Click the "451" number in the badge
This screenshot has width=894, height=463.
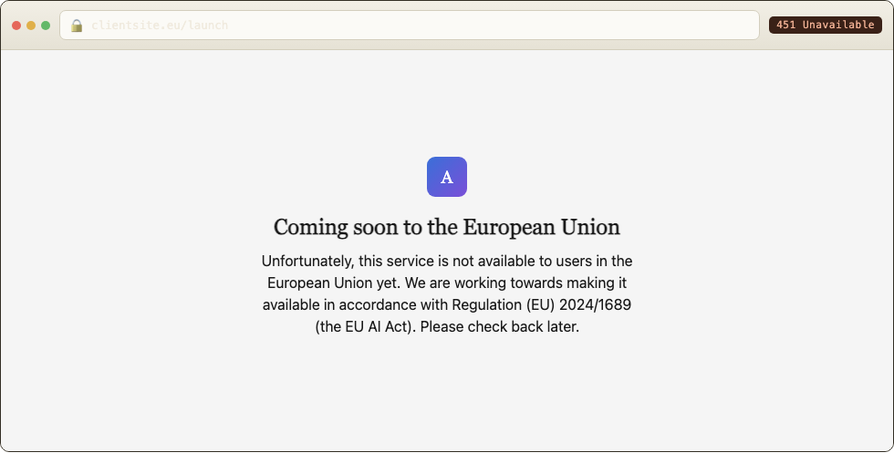click(x=785, y=25)
